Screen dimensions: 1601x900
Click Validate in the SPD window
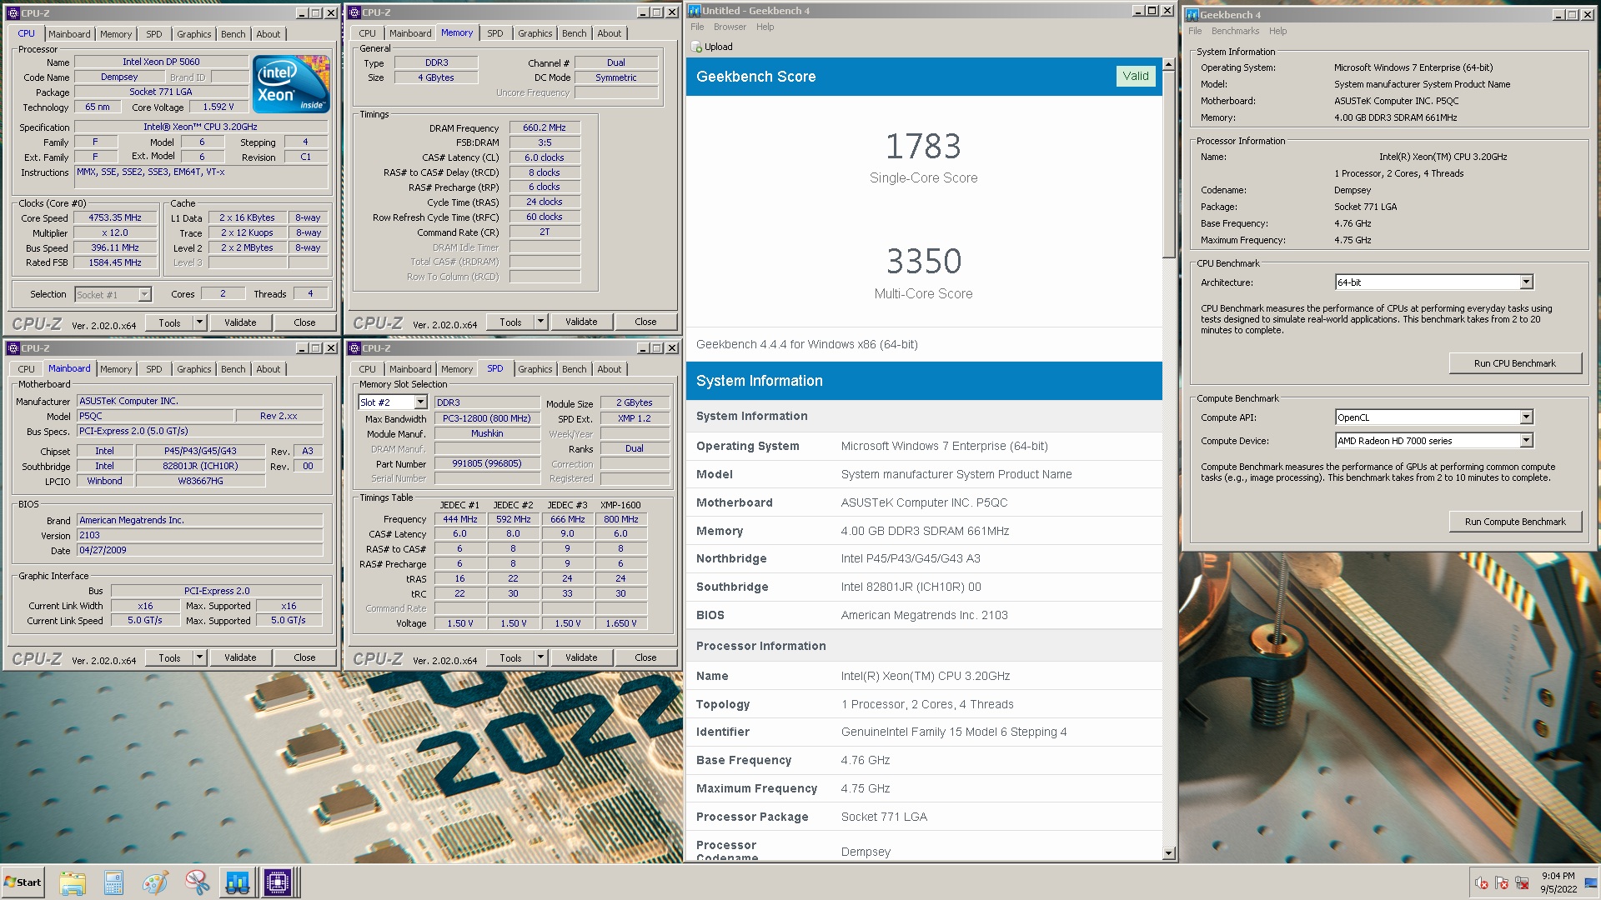pos(581,657)
